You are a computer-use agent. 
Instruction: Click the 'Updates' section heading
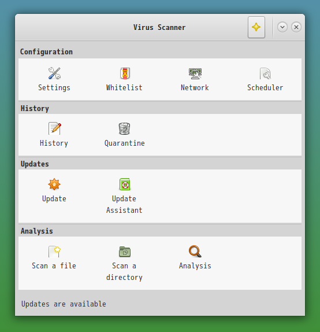coord(35,164)
